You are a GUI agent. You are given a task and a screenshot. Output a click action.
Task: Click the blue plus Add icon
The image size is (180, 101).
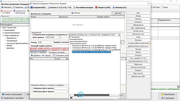[x=32, y=56]
